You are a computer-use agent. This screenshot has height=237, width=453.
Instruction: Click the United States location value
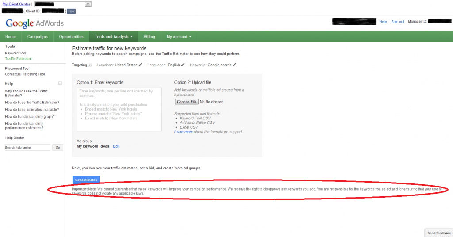(126, 65)
